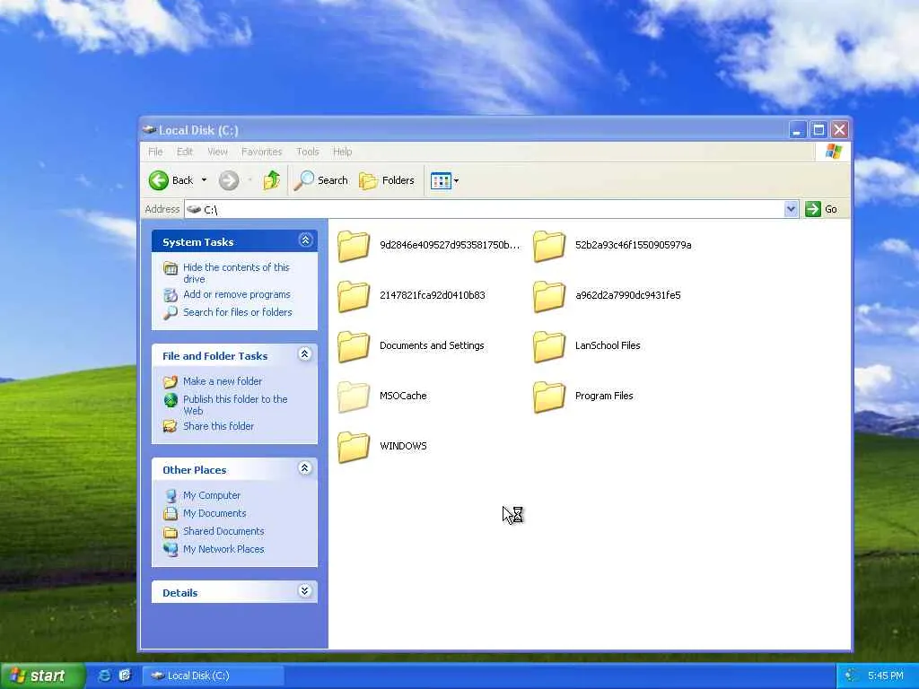Launch Internet Explorer from Quick Launch
Screen dimensions: 919x689
pyautogui.click(x=105, y=676)
